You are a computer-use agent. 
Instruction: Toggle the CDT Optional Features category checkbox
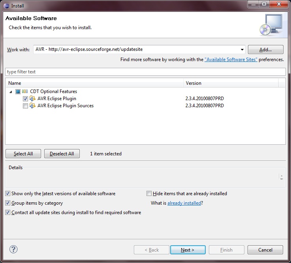click(x=18, y=91)
